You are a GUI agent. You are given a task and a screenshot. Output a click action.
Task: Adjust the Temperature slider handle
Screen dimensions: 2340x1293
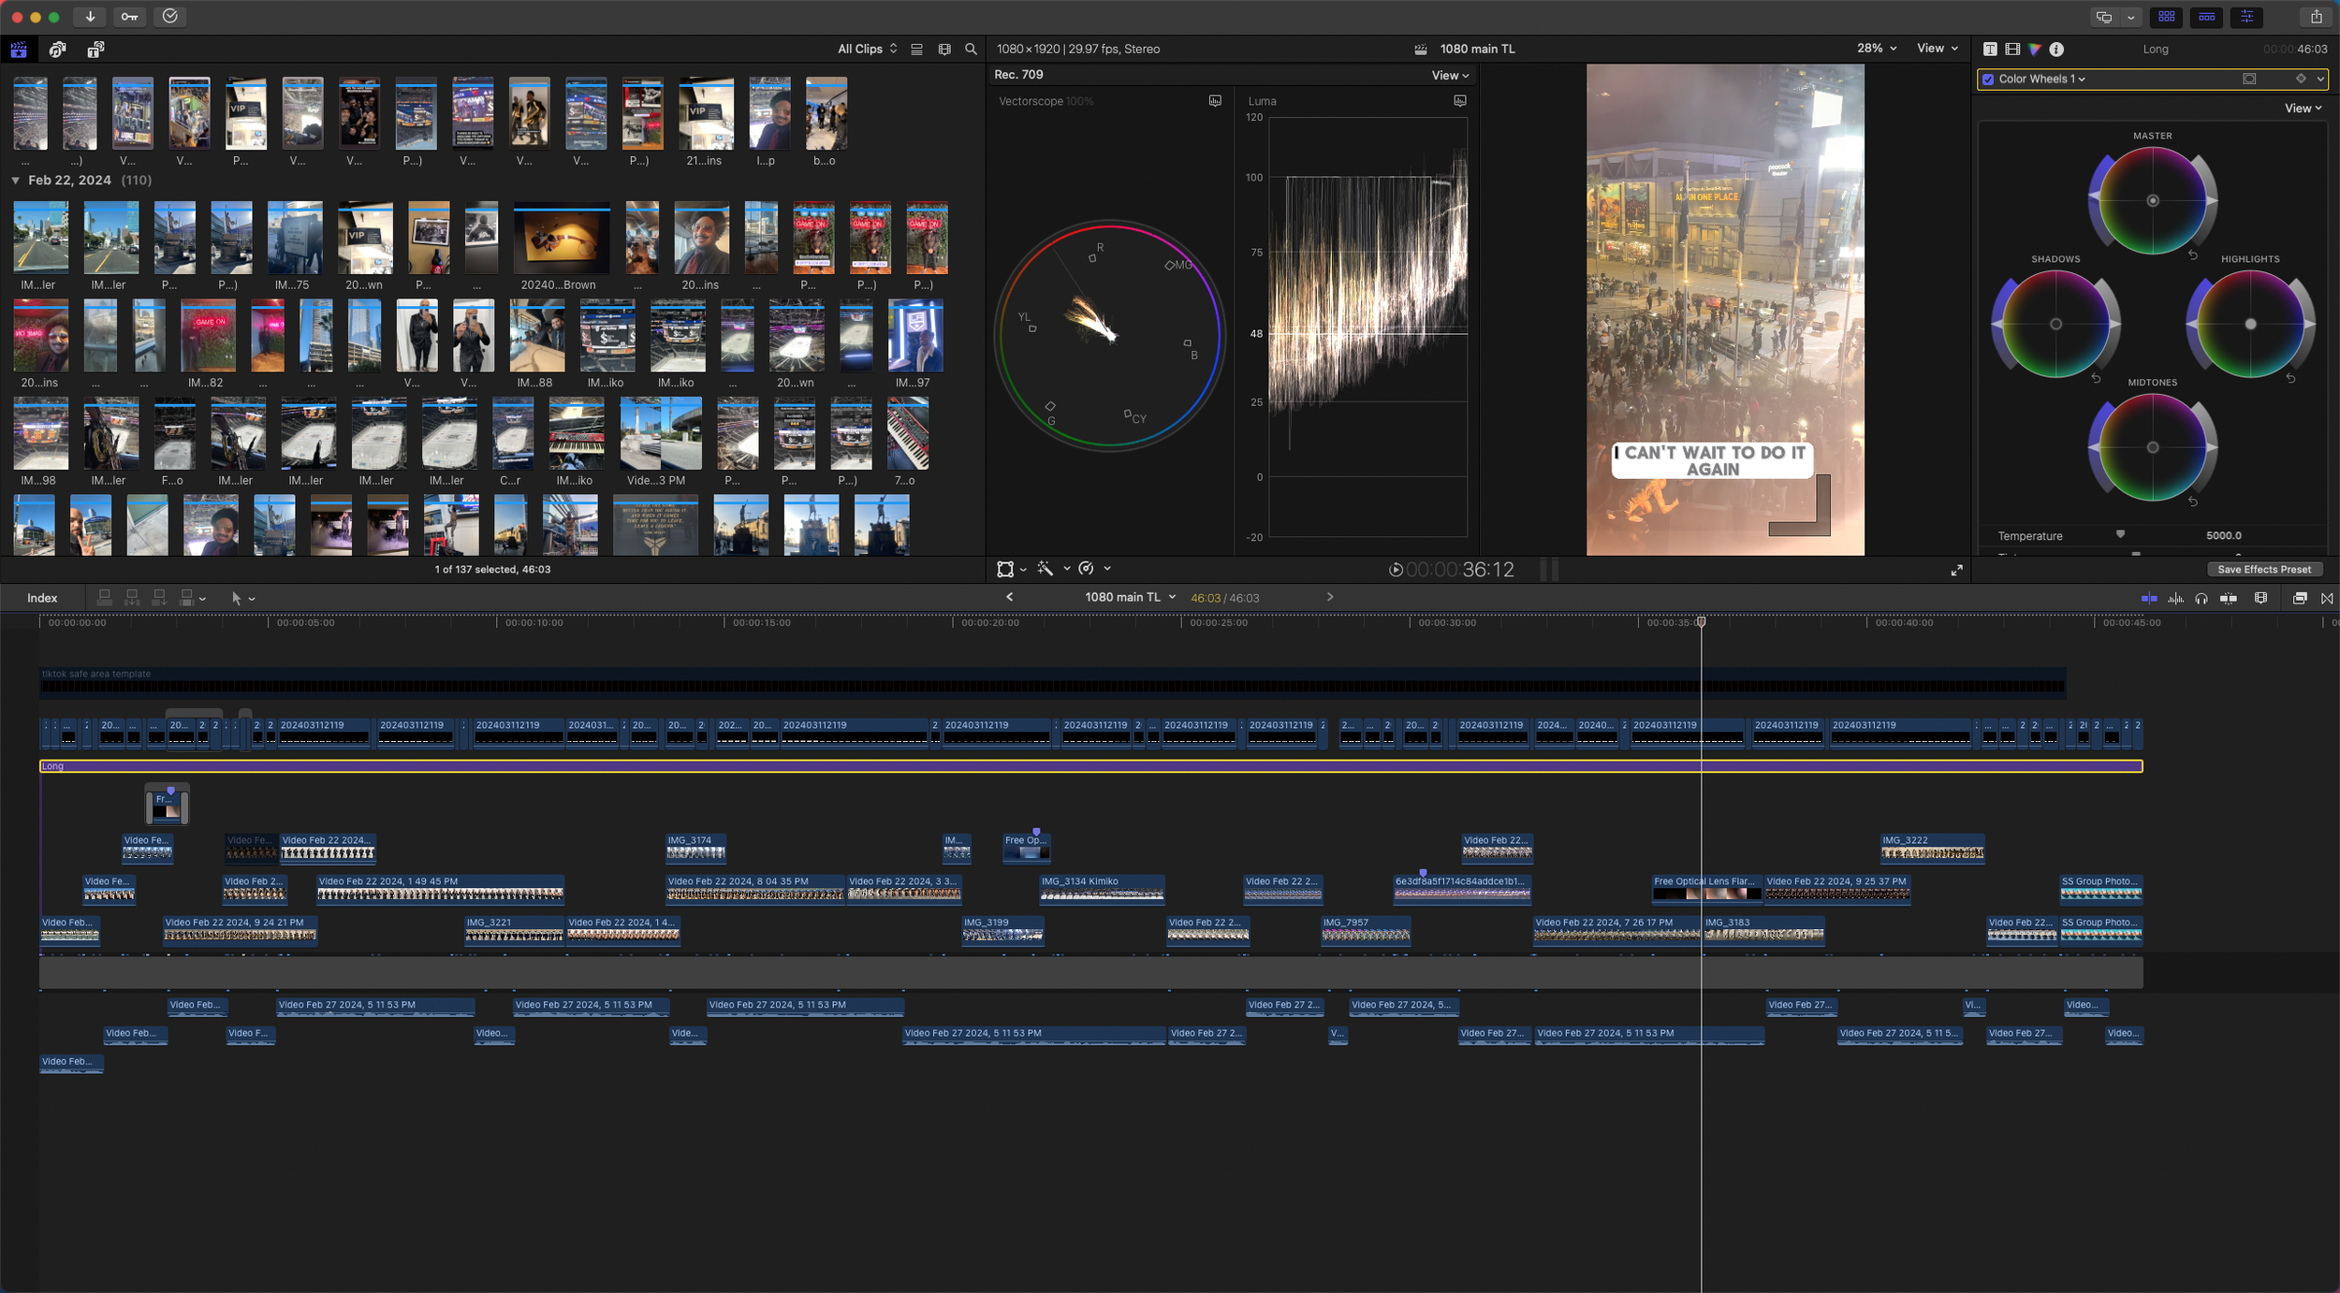point(2120,534)
